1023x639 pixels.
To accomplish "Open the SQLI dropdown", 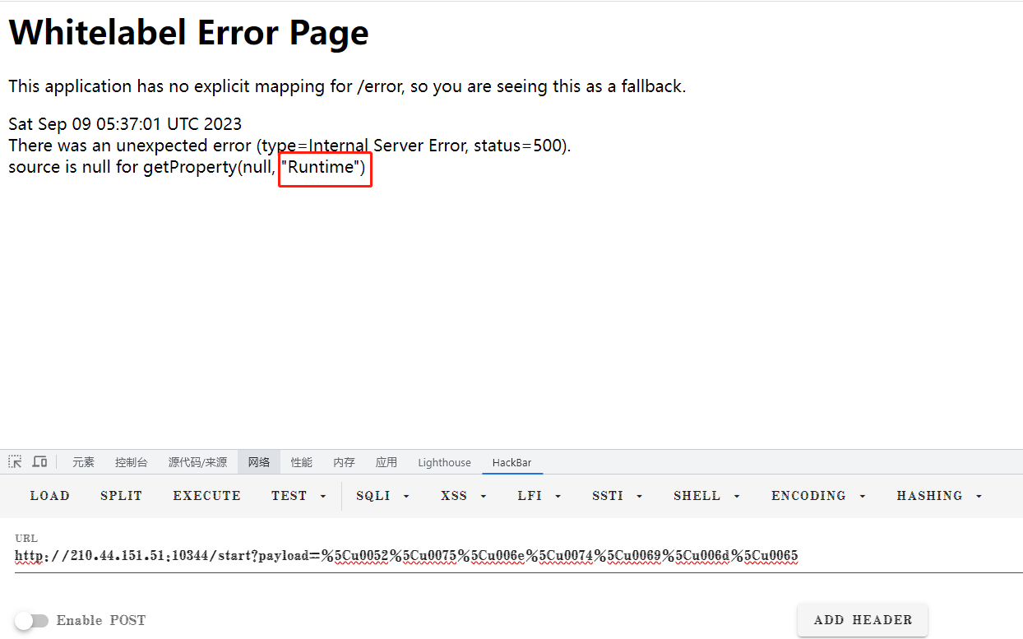I will tap(382, 496).
